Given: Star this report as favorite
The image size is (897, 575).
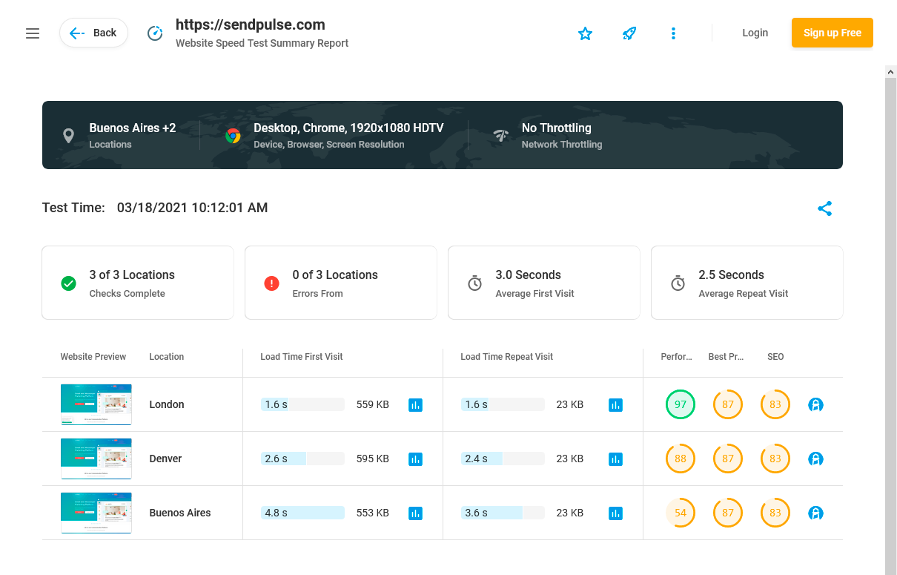Looking at the screenshot, I should (x=586, y=33).
